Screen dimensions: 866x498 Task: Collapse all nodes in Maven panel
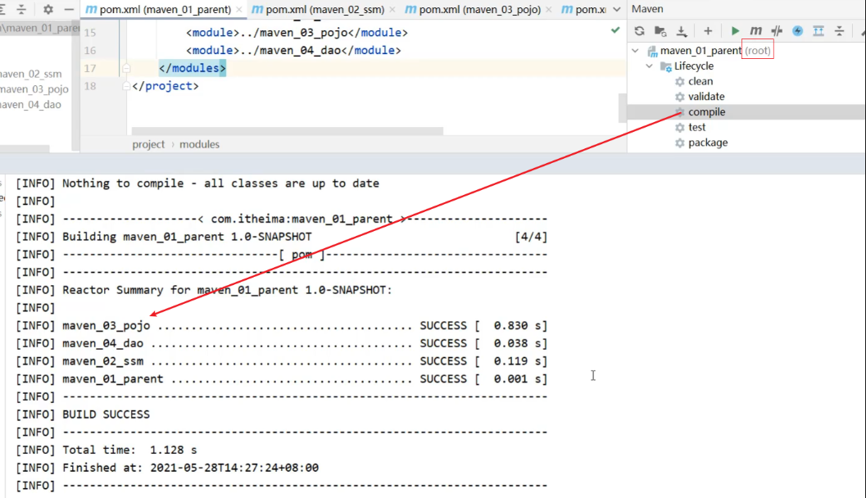840,31
